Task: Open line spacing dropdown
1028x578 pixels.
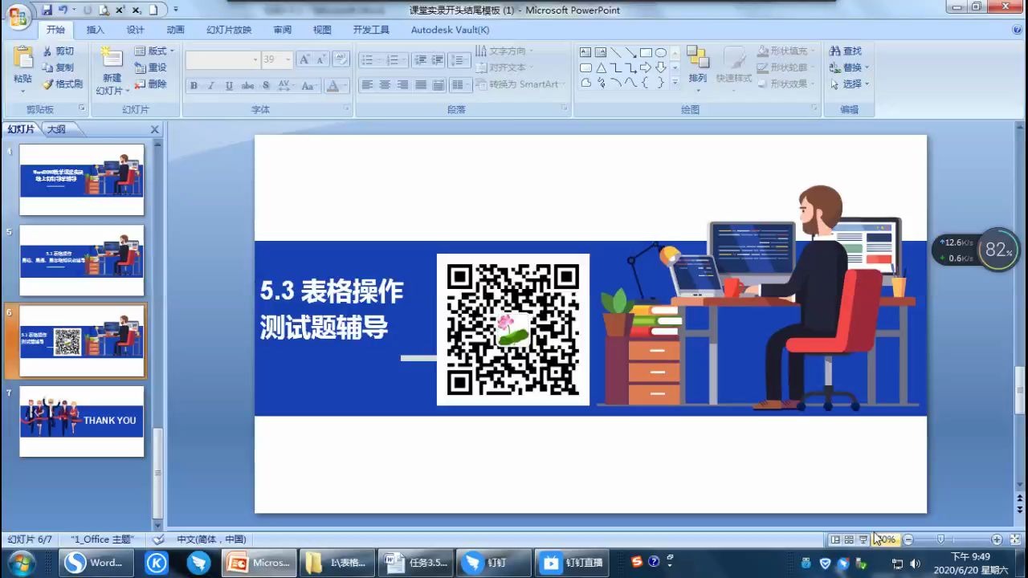Action: (x=459, y=59)
